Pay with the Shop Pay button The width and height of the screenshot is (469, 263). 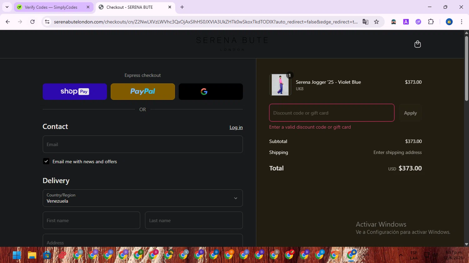click(x=75, y=91)
